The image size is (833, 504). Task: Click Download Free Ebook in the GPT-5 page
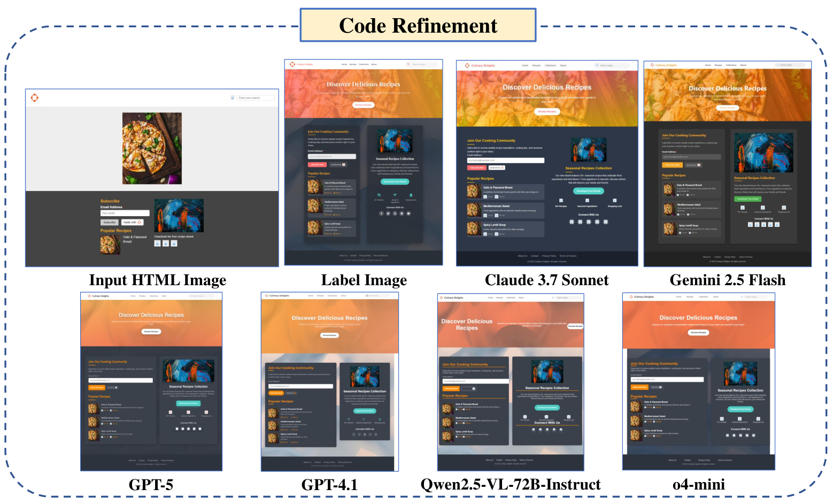pos(188,403)
